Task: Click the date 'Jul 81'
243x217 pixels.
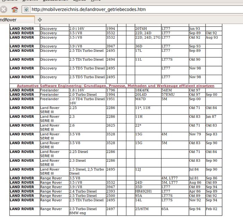Action: (194, 178)
